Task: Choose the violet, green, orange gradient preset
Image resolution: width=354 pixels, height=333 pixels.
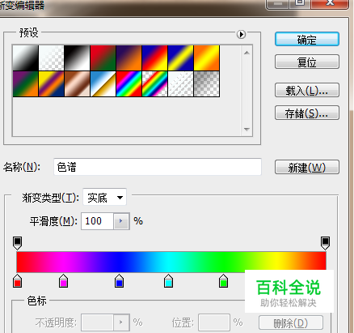Action: click(x=26, y=83)
